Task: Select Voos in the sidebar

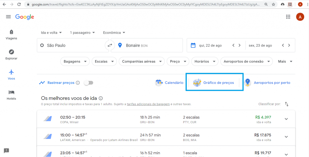Action: [11, 75]
